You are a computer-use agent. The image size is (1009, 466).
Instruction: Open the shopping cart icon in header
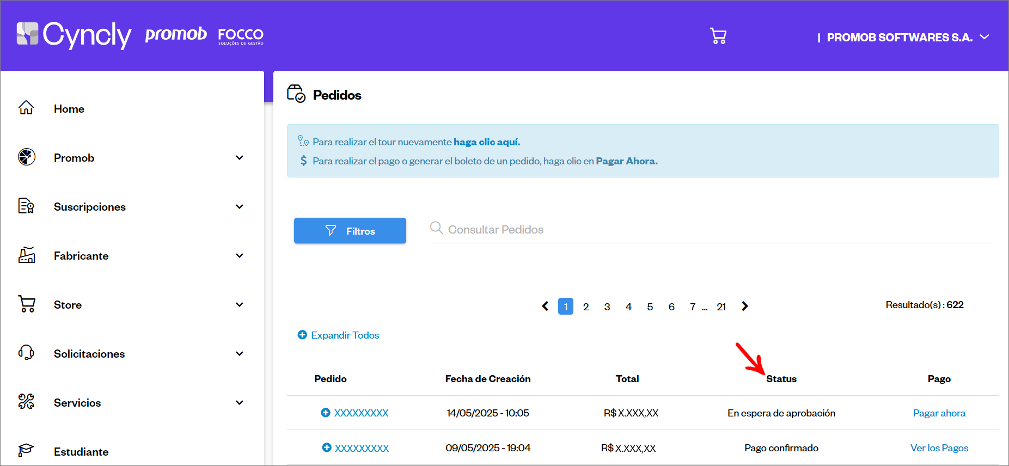tap(718, 36)
